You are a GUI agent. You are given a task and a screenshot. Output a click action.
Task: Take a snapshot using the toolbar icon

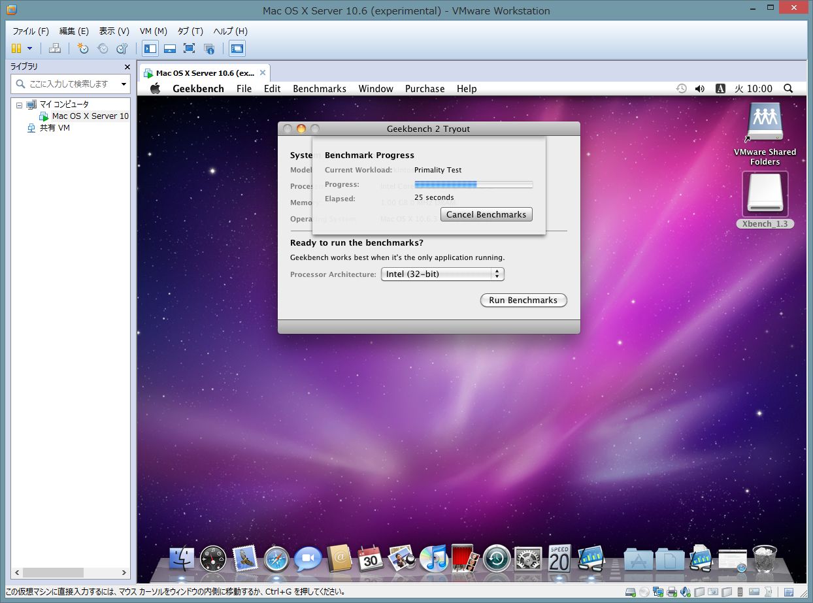[83, 48]
